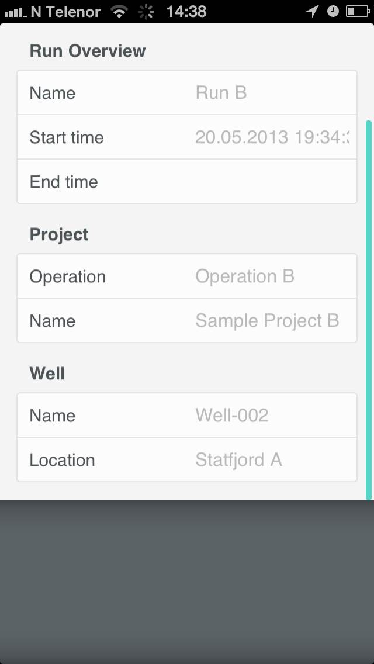Tap the loading spinner activity indicator
The height and width of the screenshot is (664, 374).
tap(146, 11)
